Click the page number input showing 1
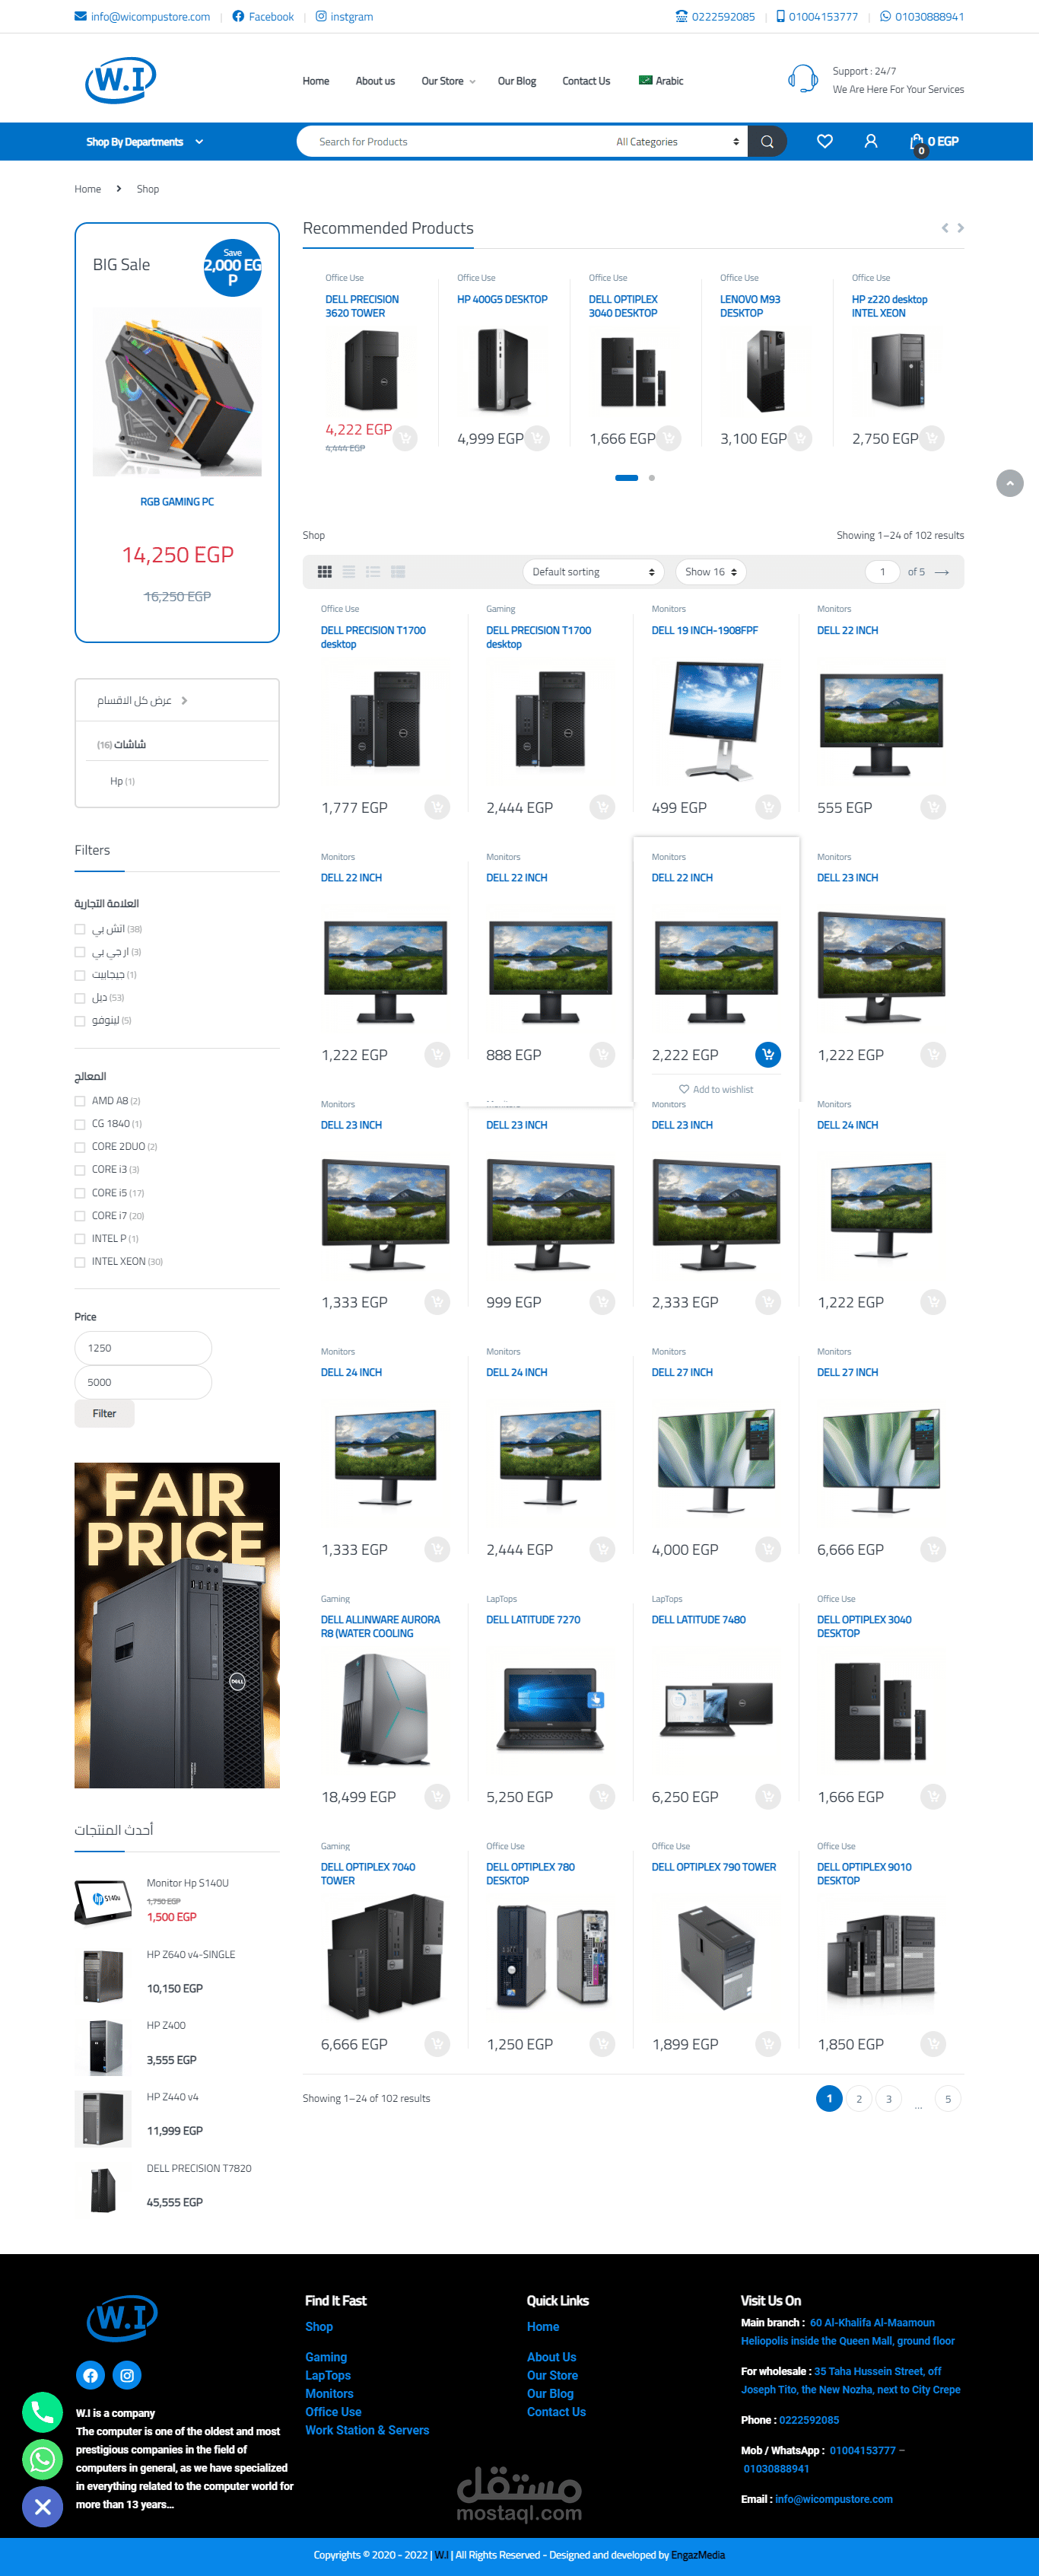1039x2576 pixels. [x=882, y=572]
